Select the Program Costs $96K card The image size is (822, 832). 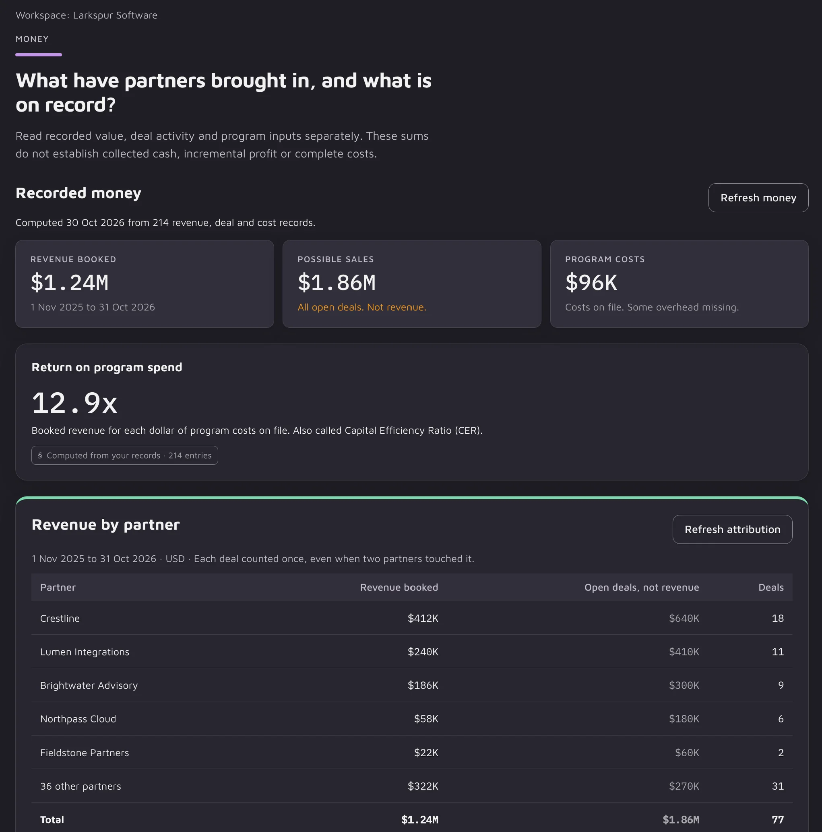[x=679, y=284]
